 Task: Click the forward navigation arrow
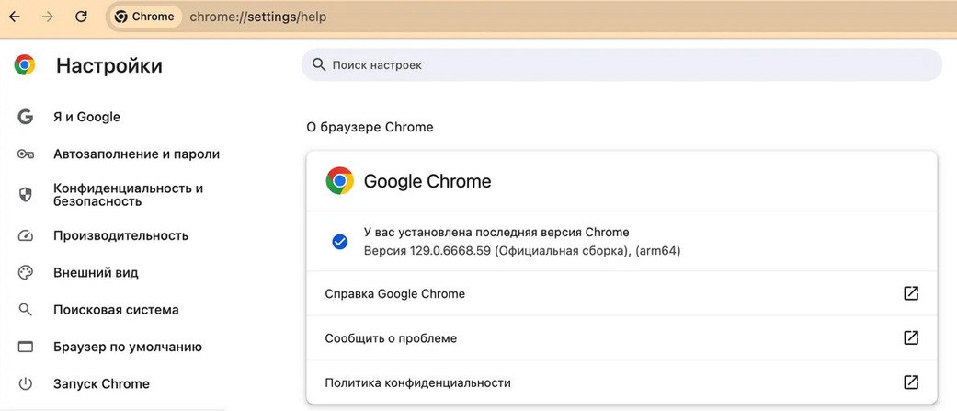pos(48,17)
